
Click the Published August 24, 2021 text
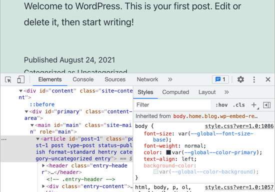(x=69, y=60)
